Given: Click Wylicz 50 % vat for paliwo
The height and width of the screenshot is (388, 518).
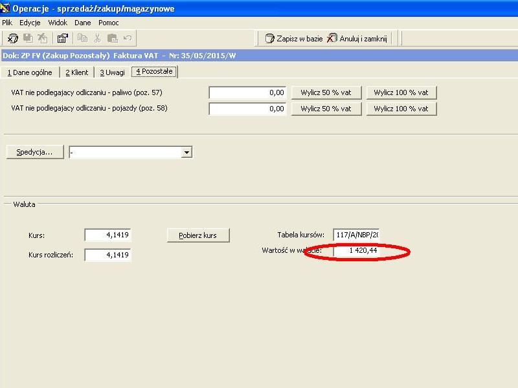Looking at the screenshot, I should (326, 92).
